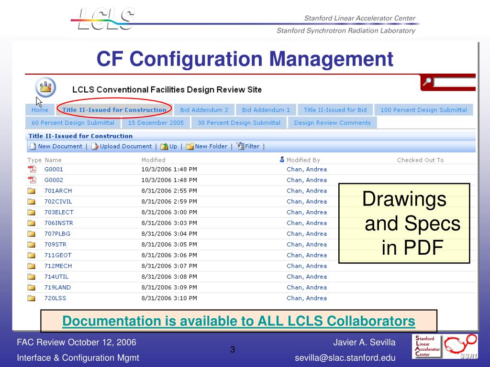
Task: Click the Up folder icon
Action: tap(164, 146)
